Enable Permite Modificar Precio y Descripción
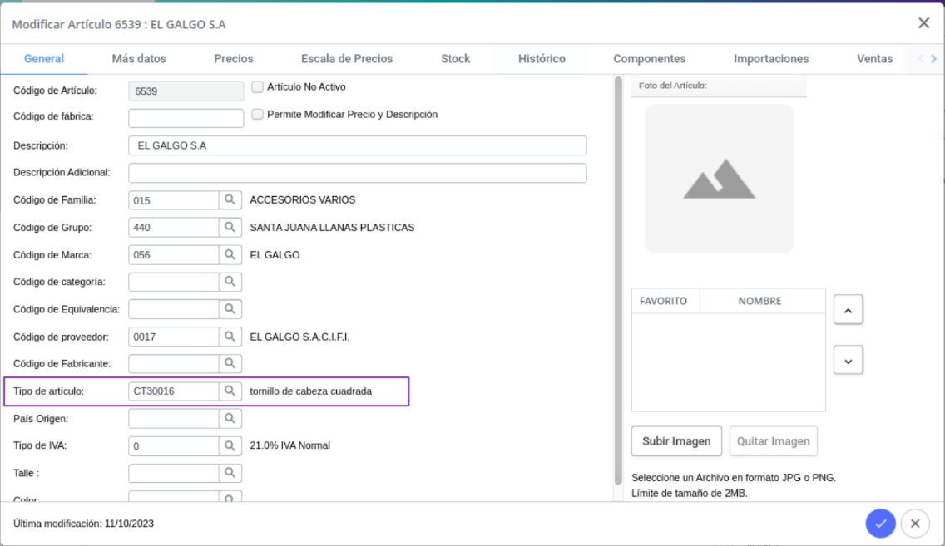The width and height of the screenshot is (945, 546). 257,114
